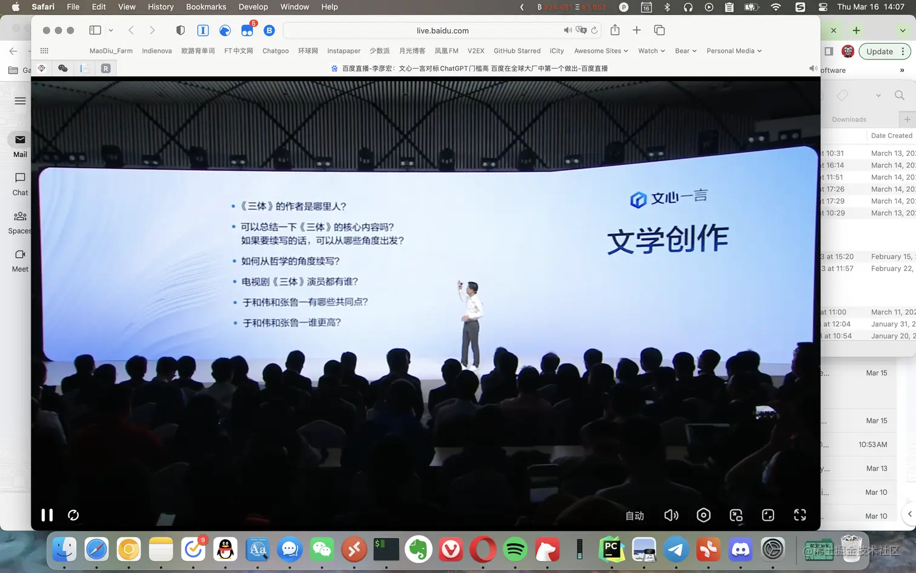916x573 pixels.
Task: Launch Spotify from the Dock
Action: pyautogui.click(x=516, y=550)
